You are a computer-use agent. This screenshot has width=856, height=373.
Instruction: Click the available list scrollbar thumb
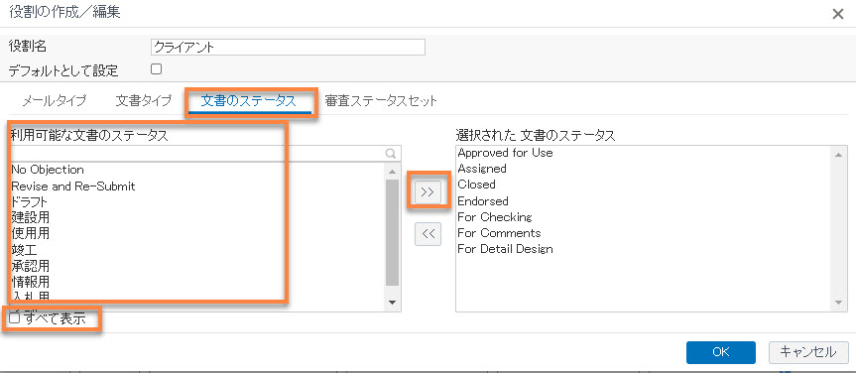(392, 233)
